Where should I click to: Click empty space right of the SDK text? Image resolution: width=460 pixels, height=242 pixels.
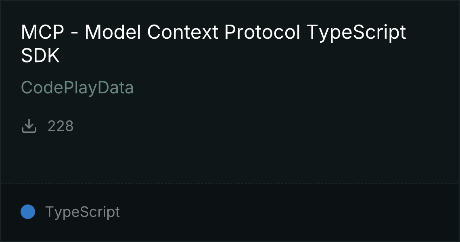pyautogui.click(x=242, y=56)
